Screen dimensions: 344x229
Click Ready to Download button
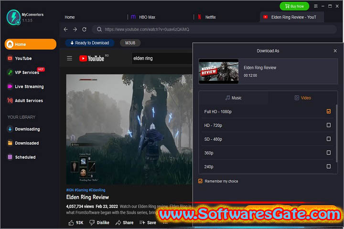click(x=89, y=43)
